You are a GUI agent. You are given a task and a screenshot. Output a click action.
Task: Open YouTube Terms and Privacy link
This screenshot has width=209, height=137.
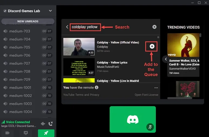click(x=81, y=95)
